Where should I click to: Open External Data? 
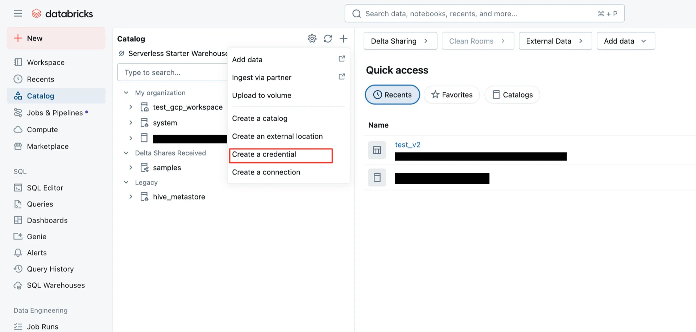pyautogui.click(x=555, y=41)
